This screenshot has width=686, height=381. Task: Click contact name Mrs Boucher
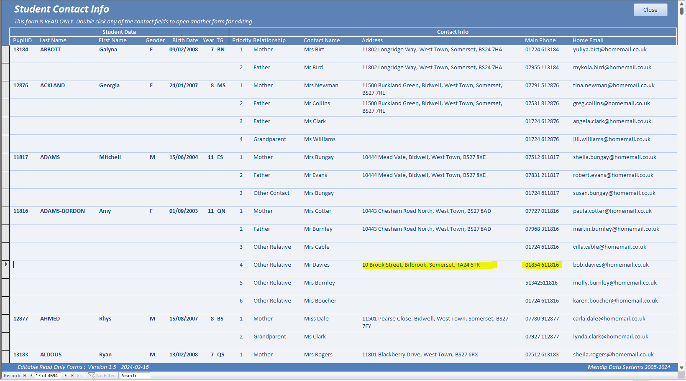(x=320, y=301)
